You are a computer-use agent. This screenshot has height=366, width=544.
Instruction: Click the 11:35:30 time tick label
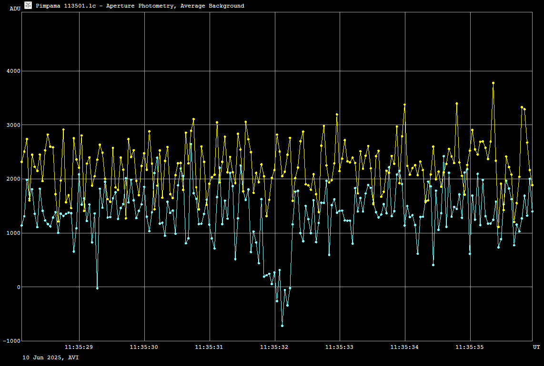click(x=144, y=347)
